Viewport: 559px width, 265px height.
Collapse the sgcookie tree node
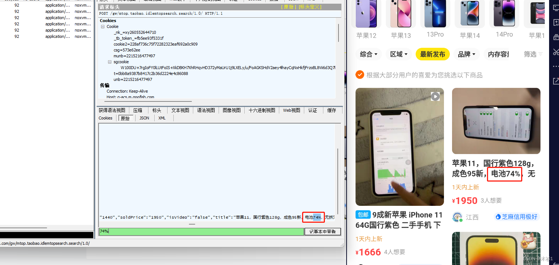click(x=110, y=62)
